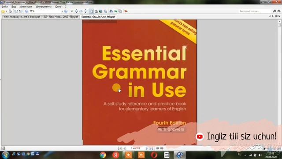Open Yandex browser from taskbar
This screenshot has width=282, height=159.
point(115,155)
